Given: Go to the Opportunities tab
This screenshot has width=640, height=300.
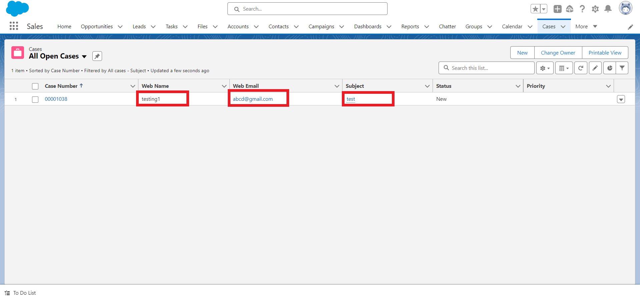Looking at the screenshot, I should pos(97,27).
